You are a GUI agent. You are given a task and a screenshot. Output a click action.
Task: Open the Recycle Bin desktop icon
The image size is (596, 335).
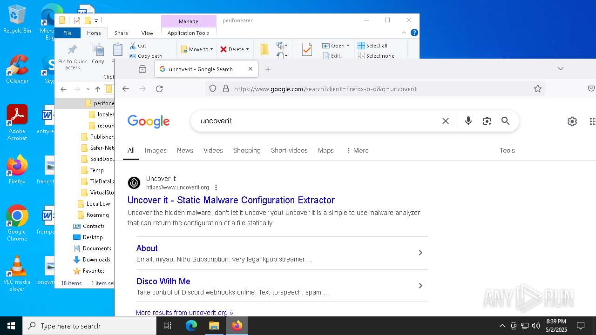click(17, 20)
